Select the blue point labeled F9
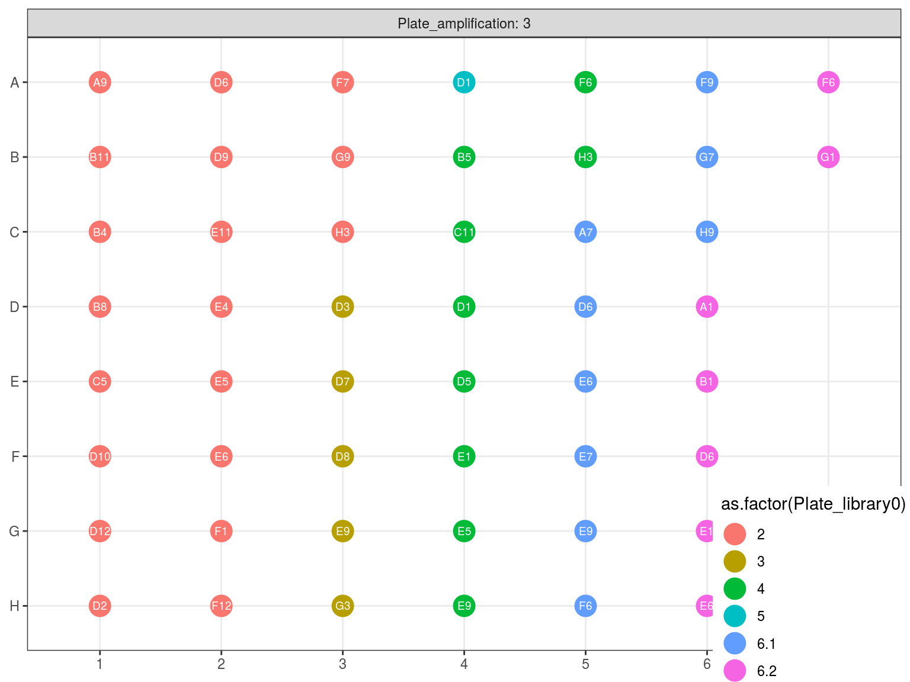The image size is (910, 682). click(707, 82)
